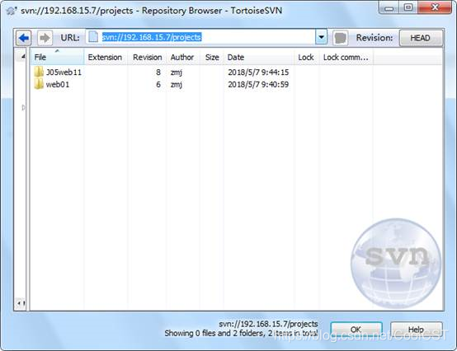Click the Revision: label
Image resolution: width=457 pixels, height=351 pixels.
pyautogui.click(x=375, y=38)
